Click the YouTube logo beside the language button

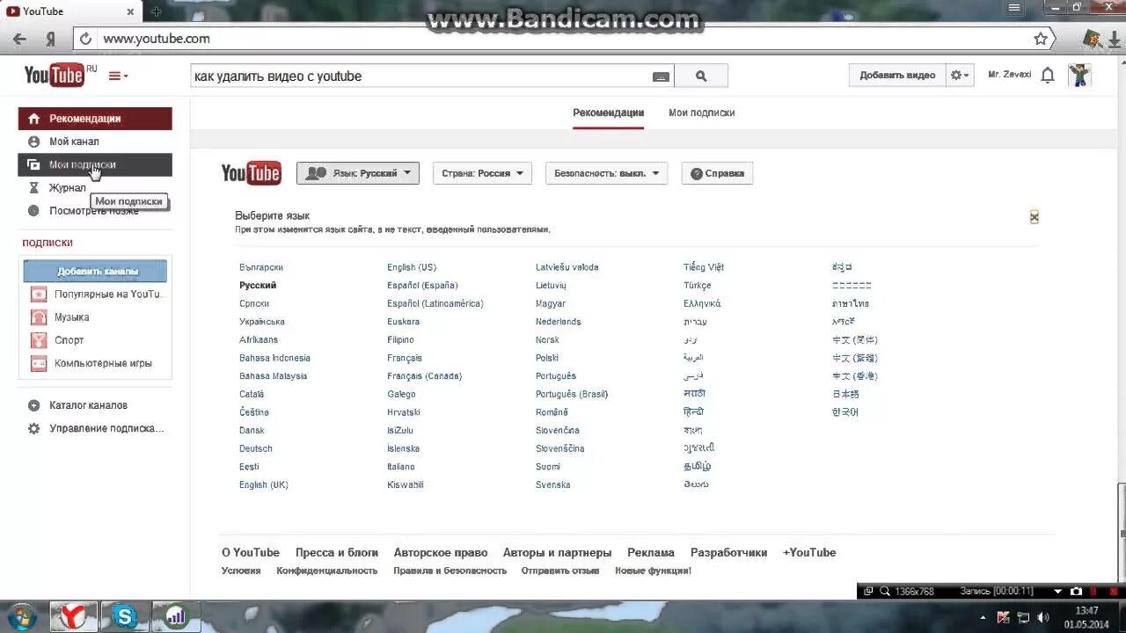click(252, 173)
